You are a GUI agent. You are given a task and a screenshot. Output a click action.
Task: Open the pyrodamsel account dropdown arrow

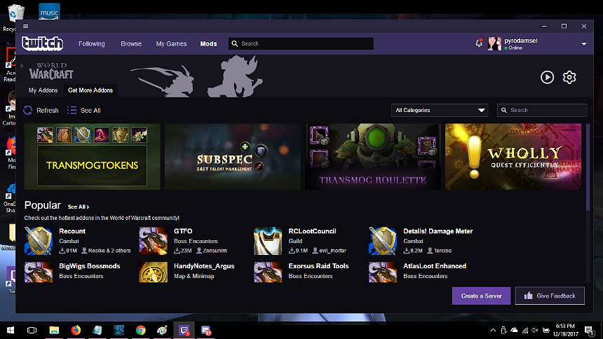[584, 44]
